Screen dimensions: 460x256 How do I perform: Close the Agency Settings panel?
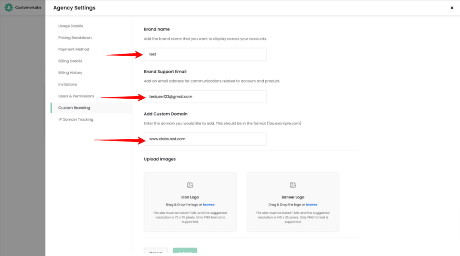[451, 8]
